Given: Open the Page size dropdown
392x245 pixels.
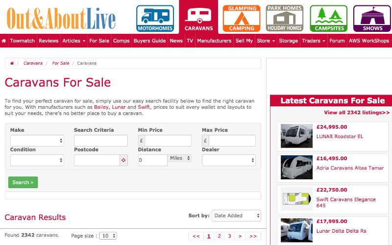Looking at the screenshot, I should click(108, 236).
